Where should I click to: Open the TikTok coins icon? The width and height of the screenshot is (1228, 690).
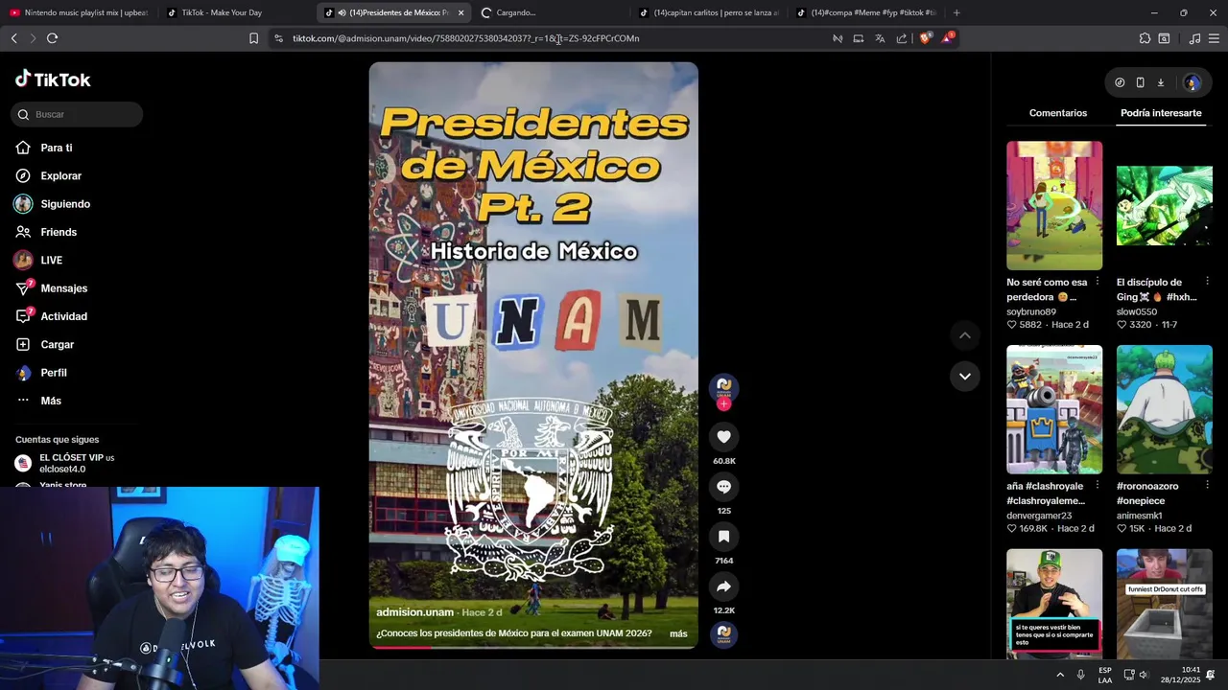click(x=1120, y=82)
